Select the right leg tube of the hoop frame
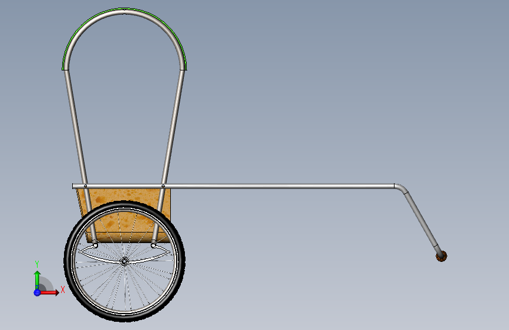This screenshot has height=330, width=509. point(169,156)
